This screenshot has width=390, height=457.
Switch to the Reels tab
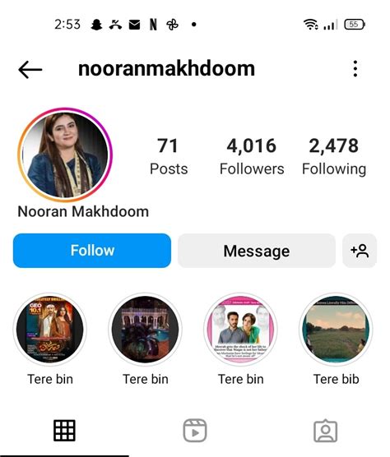point(195,431)
